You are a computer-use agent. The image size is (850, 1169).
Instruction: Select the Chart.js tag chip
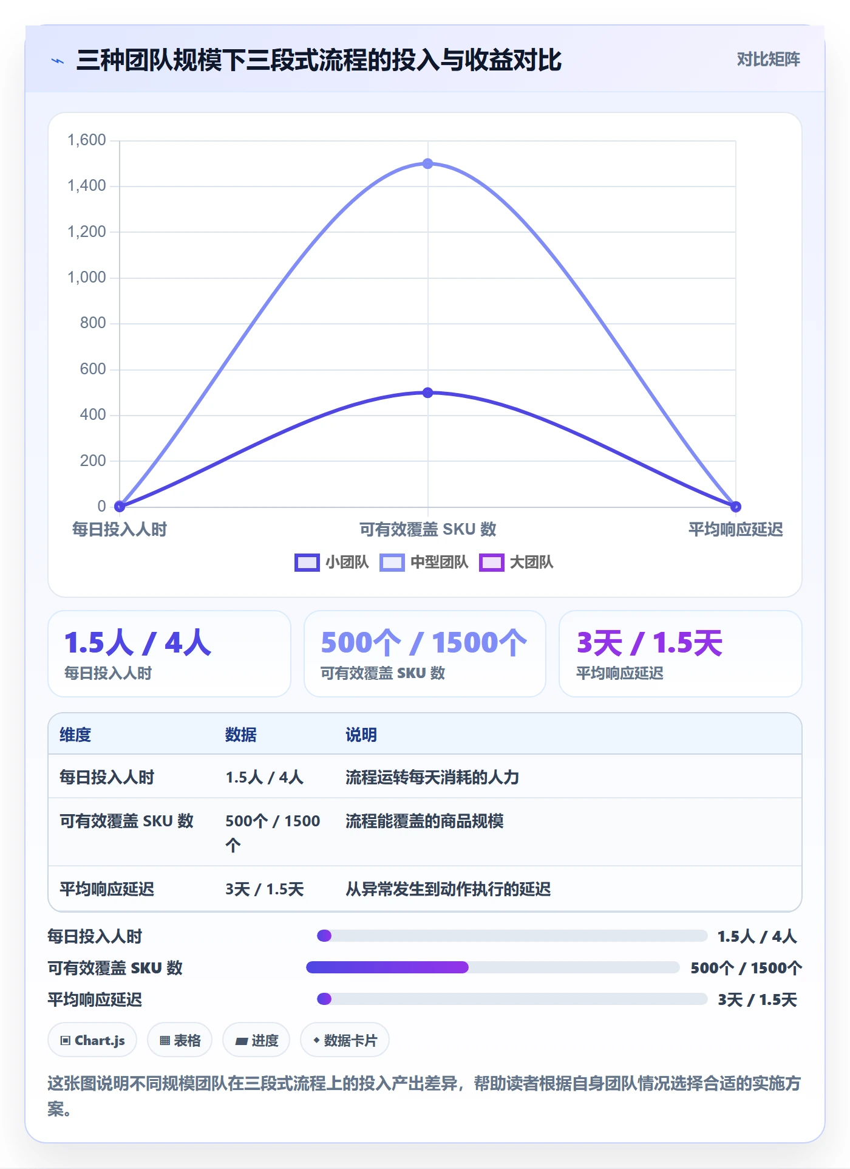tap(92, 1040)
